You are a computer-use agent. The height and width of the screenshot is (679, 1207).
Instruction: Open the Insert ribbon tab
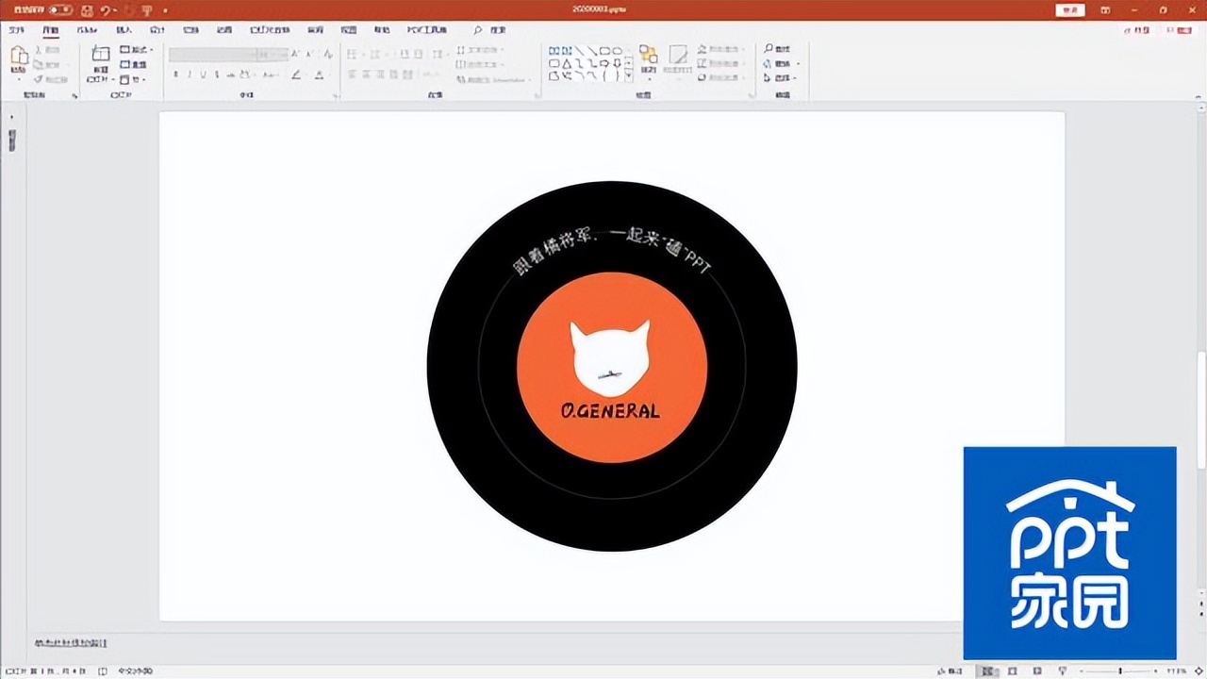tap(124, 30)
